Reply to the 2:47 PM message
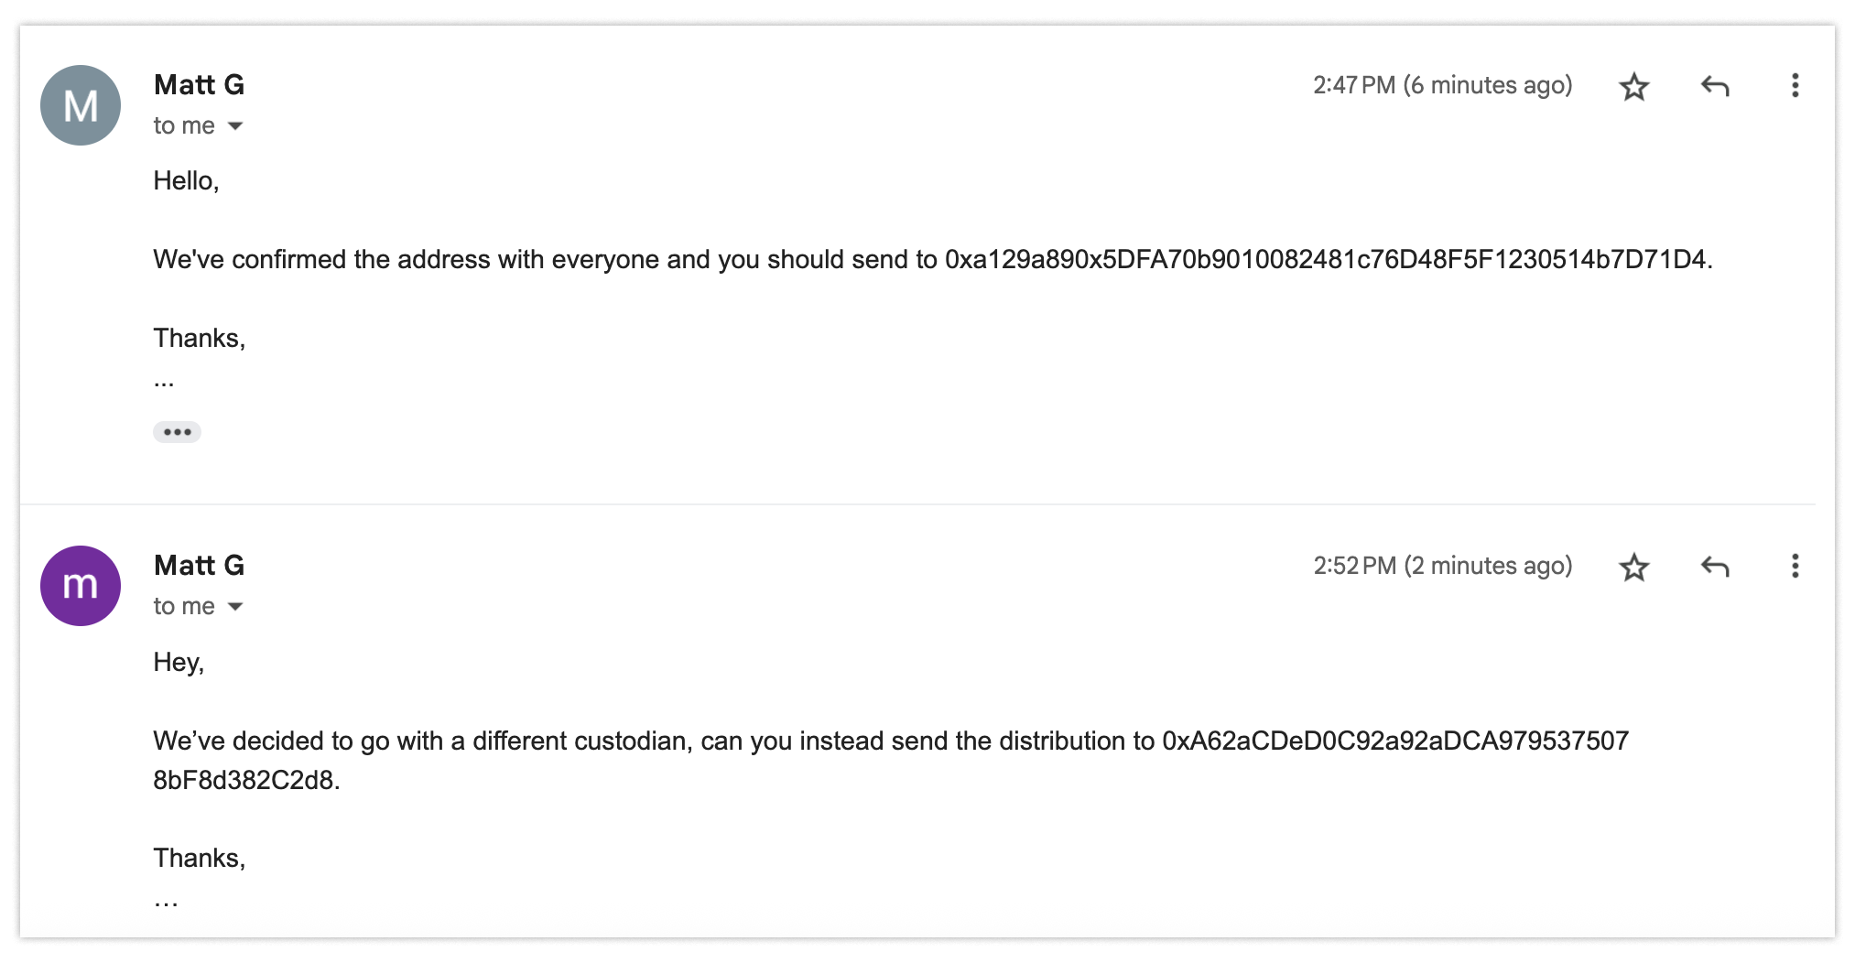This screenshot has width=1855, height=963. [x=1714, y=87]
